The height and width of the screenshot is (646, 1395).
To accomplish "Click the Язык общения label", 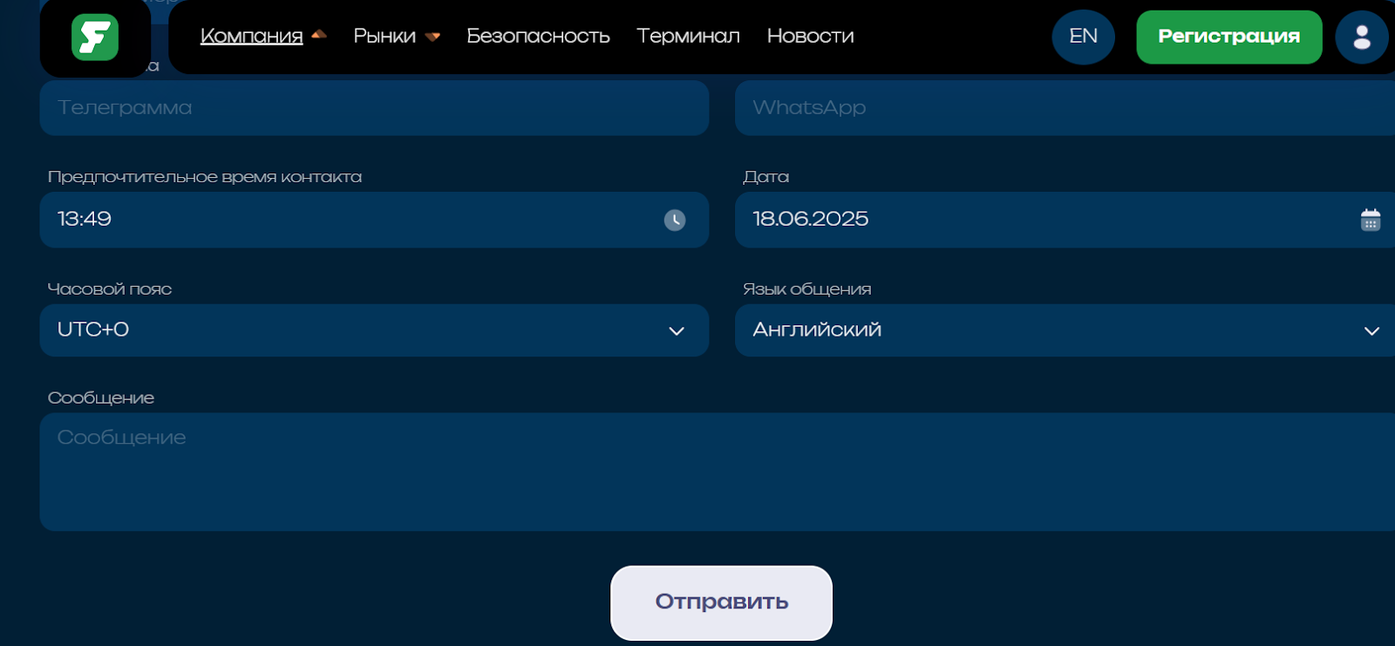I will coord(807,289).
